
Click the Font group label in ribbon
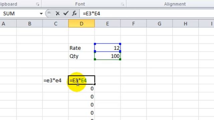80,4
